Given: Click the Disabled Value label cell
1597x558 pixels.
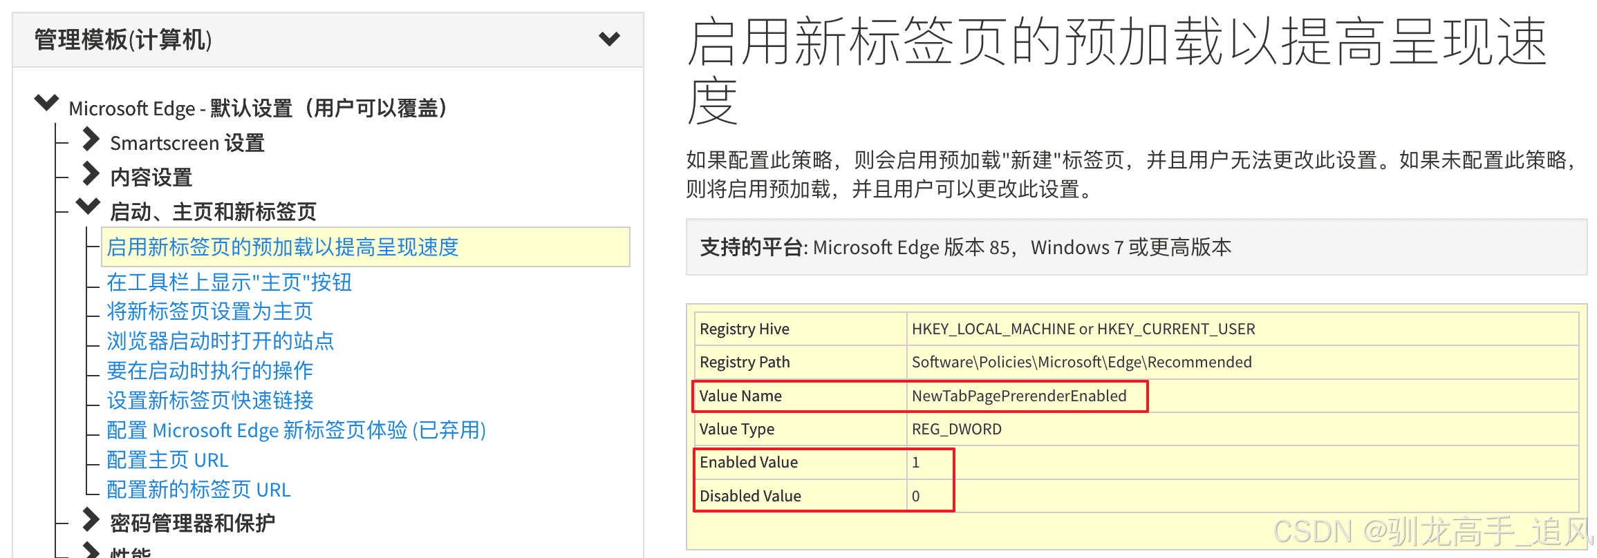Looking at the screenshot, I should coord(801,496).
